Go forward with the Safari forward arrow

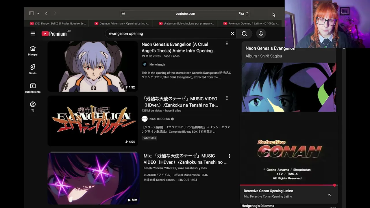[55, 13]
